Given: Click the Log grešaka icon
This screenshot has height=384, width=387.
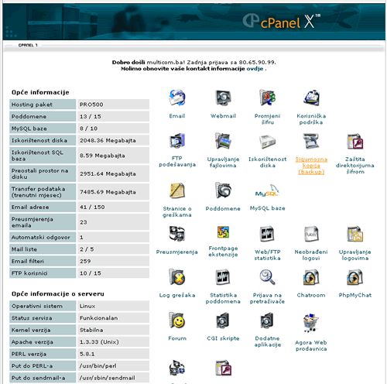Looking at the screenshot, I should [177, 277].
